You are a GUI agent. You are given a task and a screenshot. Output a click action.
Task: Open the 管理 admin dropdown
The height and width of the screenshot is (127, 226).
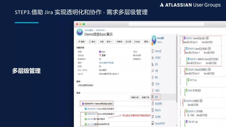147,41
